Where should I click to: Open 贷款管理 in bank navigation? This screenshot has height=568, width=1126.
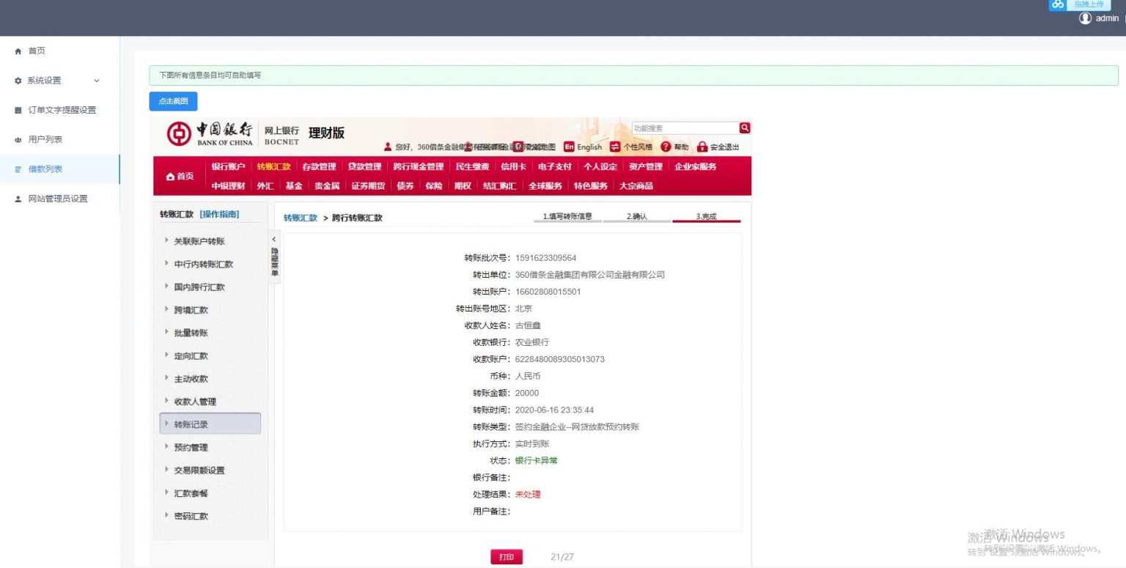coord(364,166)
